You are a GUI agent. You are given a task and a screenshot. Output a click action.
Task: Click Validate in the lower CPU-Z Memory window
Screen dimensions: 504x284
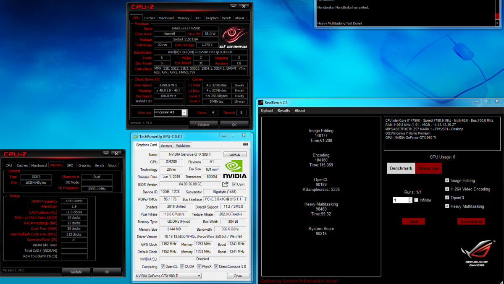point(76,272)
